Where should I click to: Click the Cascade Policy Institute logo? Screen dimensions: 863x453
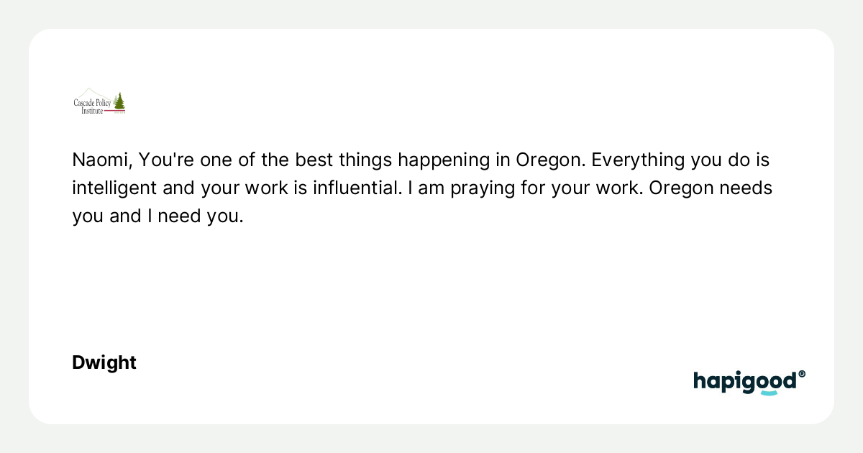pos(99,101)
